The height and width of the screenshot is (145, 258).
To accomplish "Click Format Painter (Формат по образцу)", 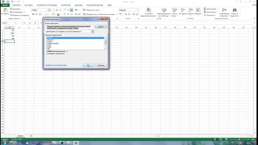I will [20, 15].
